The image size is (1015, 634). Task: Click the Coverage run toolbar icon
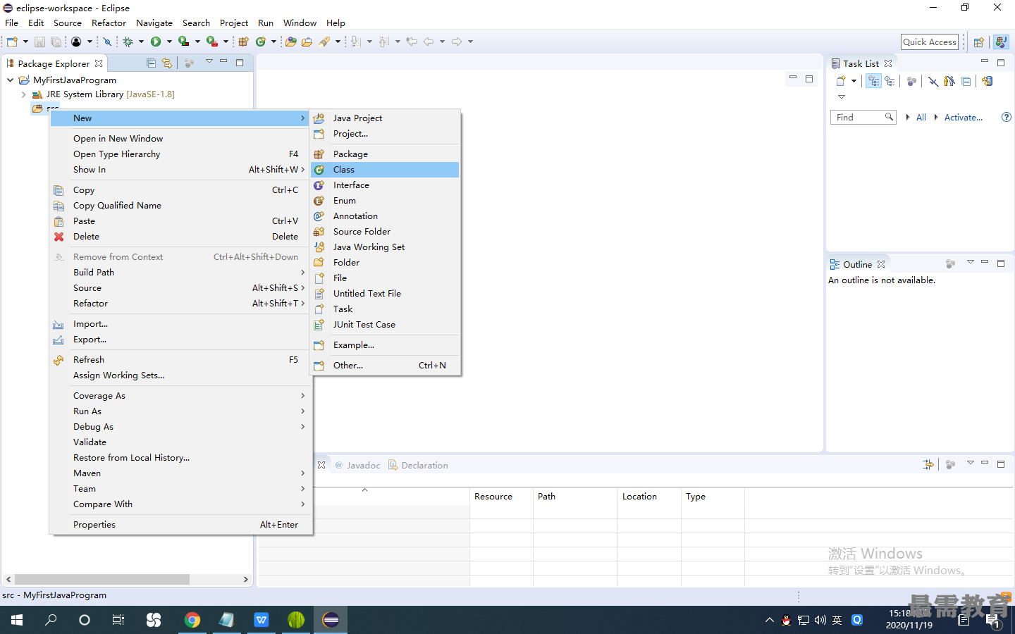click(183, 42)
